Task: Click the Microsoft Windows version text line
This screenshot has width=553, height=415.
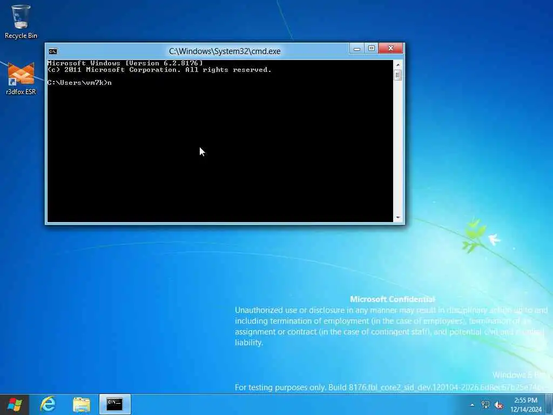Action: 125,63
